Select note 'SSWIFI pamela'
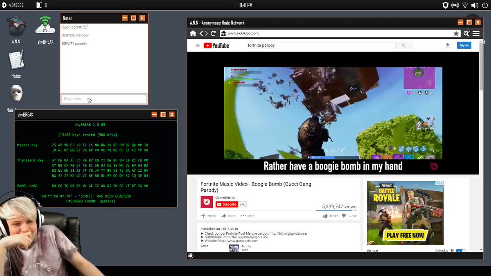 coord(74,43)
